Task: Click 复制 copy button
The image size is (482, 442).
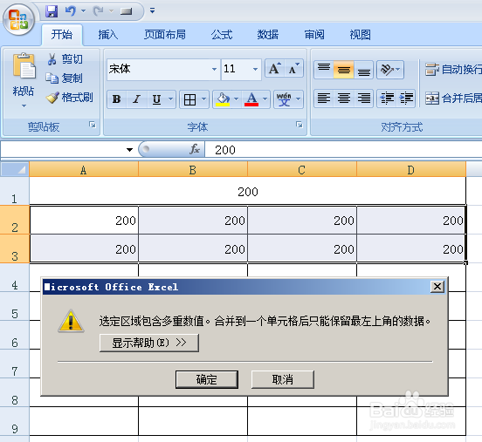Action: (x=65, y=78)
